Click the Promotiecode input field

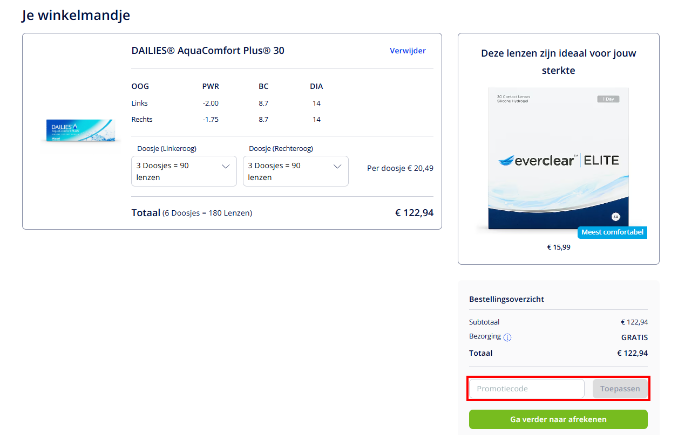(527, 389)
